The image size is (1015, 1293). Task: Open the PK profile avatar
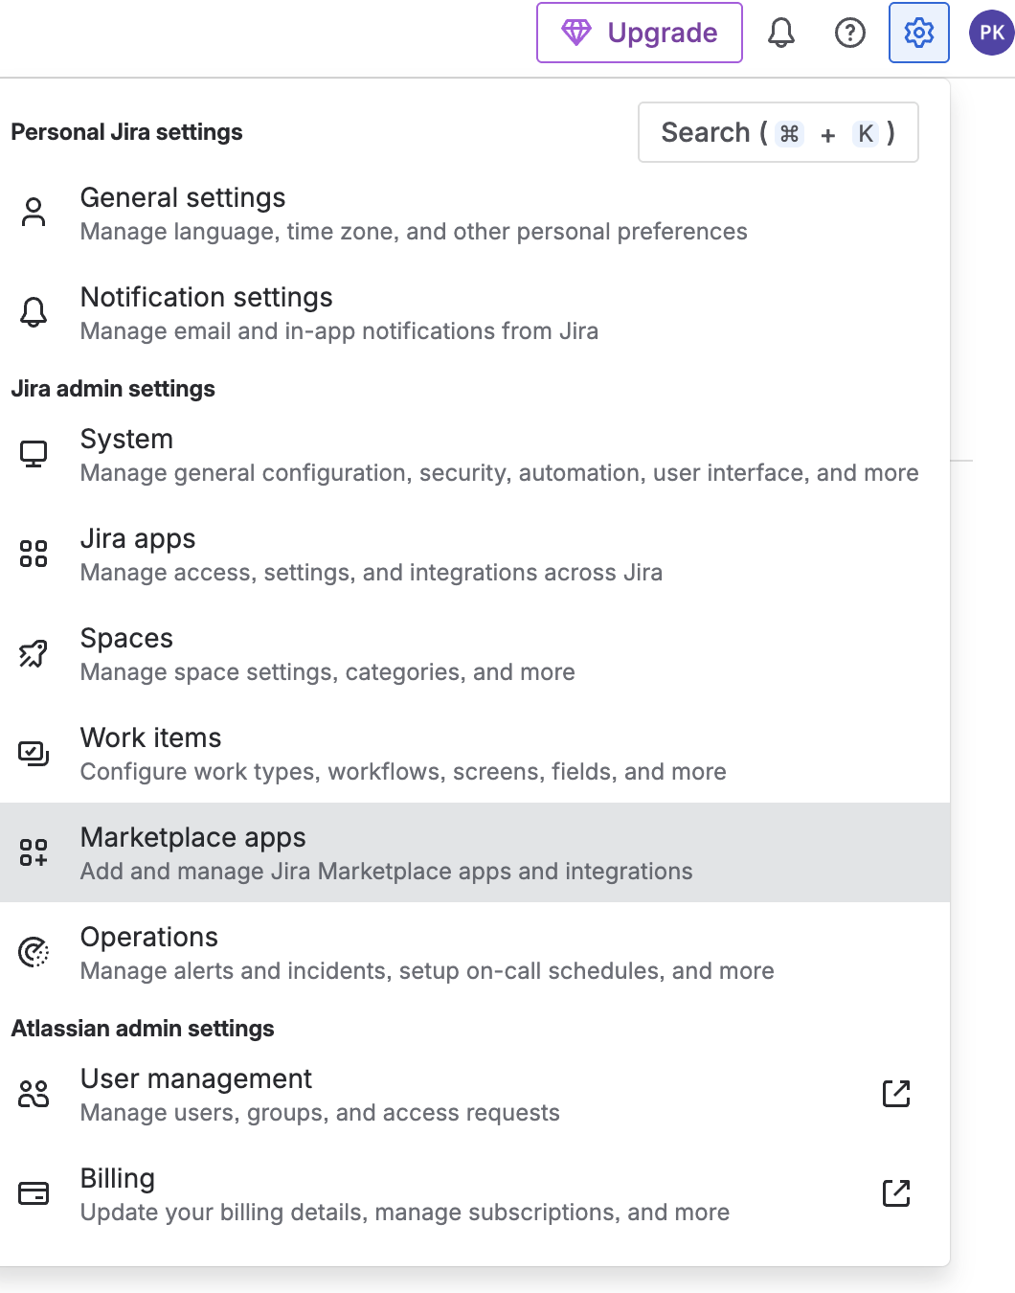pyautogui.click(x=992, y=33)
